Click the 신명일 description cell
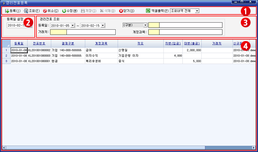 pyautogui.click(x=140, y=50)
